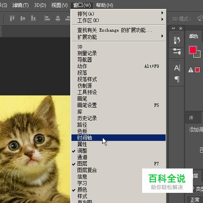
Task: Switch to the 颜色 panel tab
Action: (x=194, y=36)
